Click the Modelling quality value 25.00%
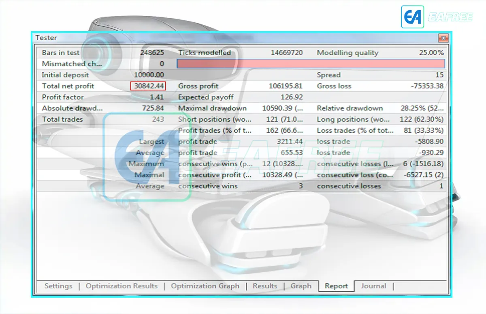 [x=431, y=53]
